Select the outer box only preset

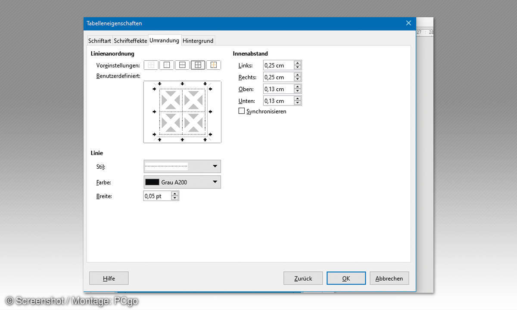[x=167, y=65]
